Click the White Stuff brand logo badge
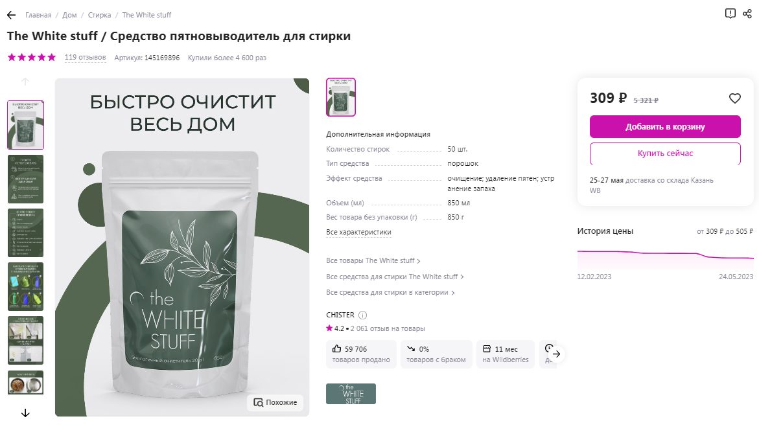 coord(351,394)
